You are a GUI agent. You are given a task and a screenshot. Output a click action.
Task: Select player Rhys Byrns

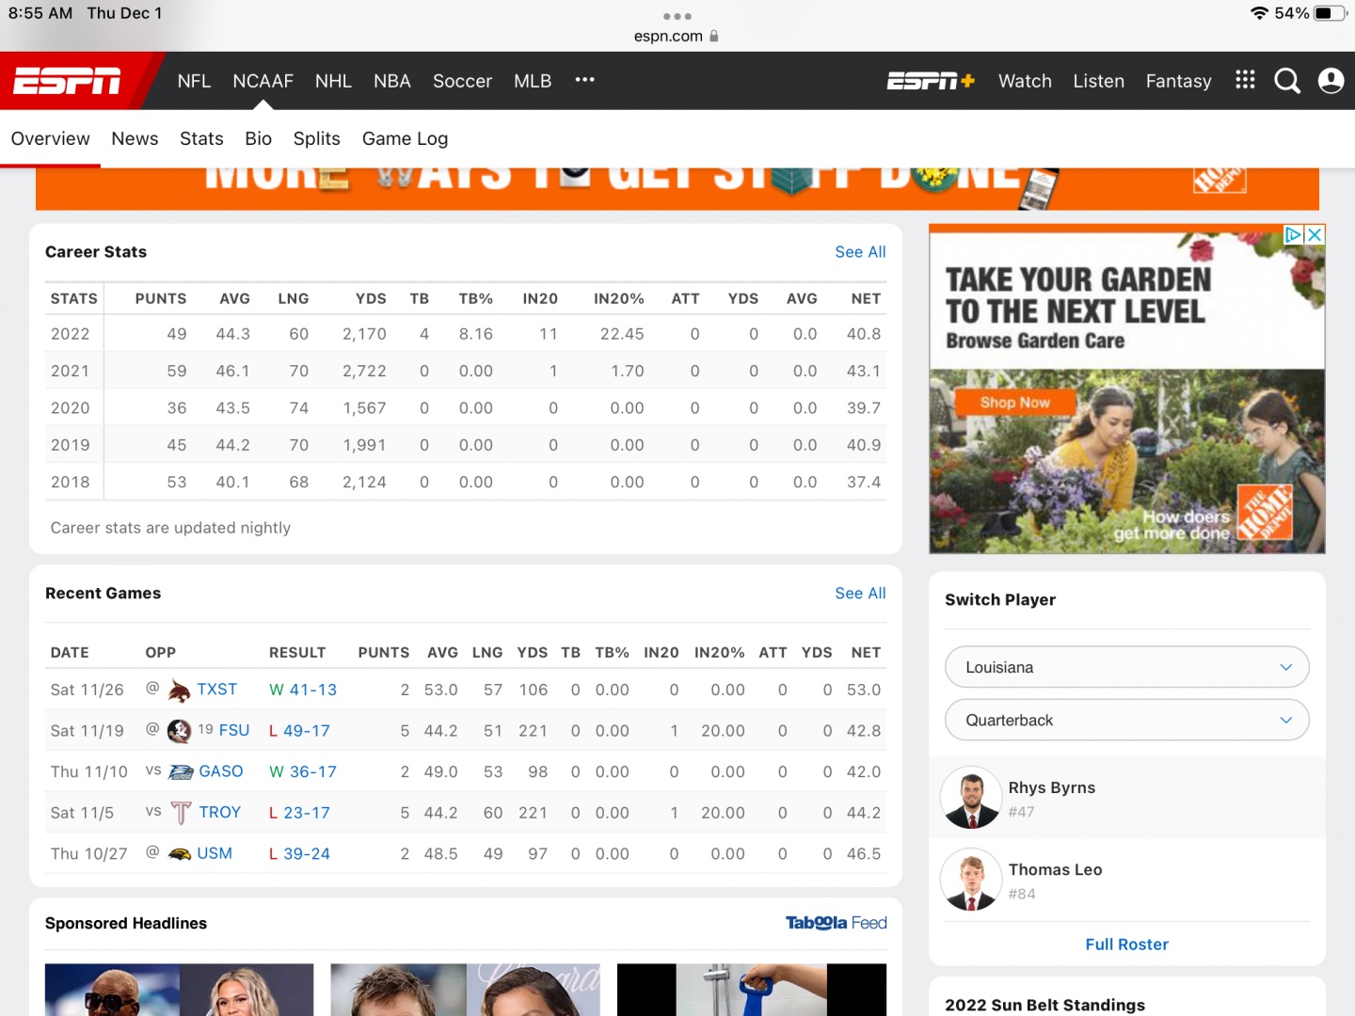[1051, 788]
